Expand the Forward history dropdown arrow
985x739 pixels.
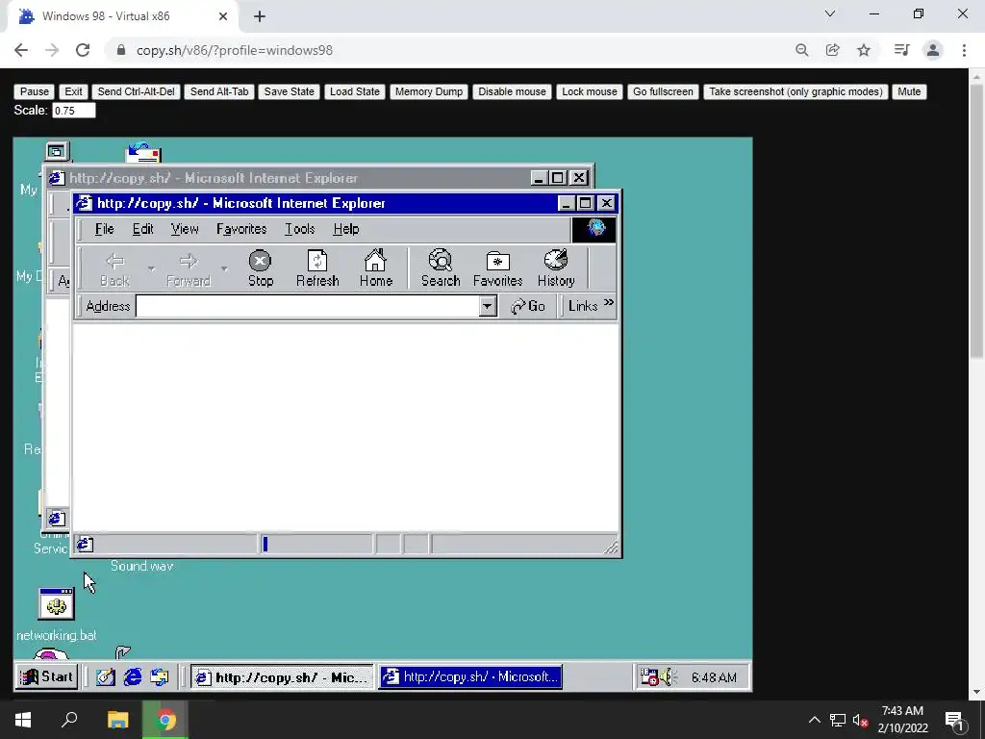click(224, 269)
